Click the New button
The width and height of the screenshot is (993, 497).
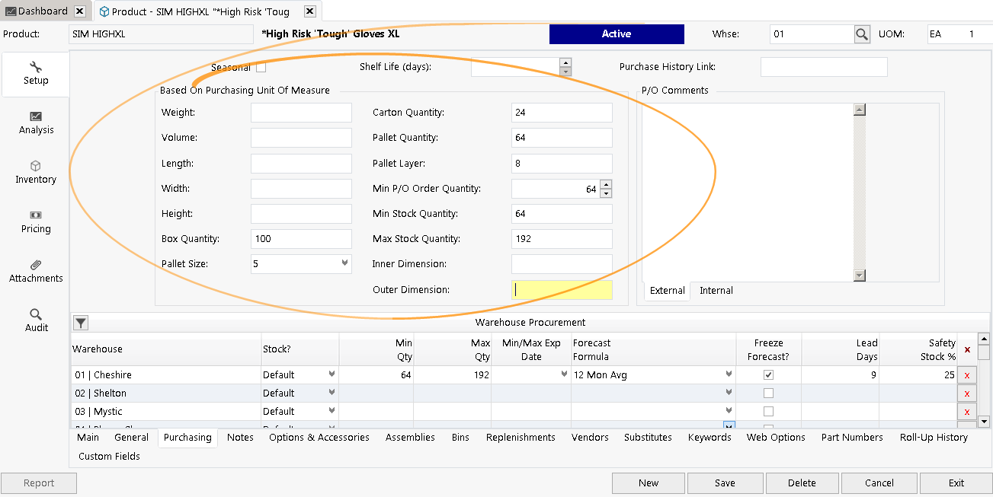649,483
